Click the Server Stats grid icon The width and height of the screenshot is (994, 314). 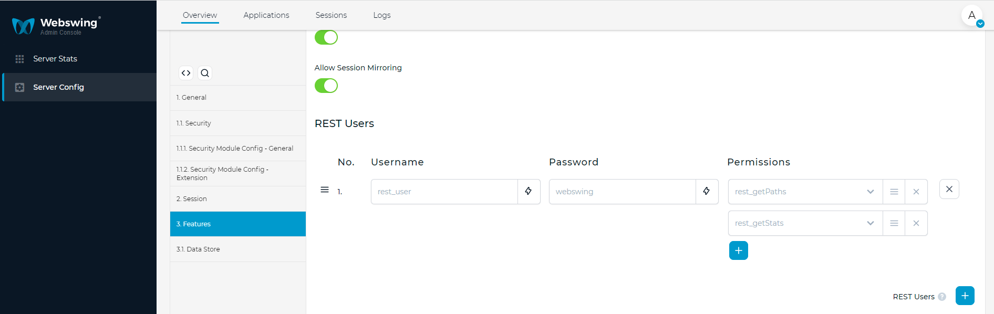(x=20, y=59)
